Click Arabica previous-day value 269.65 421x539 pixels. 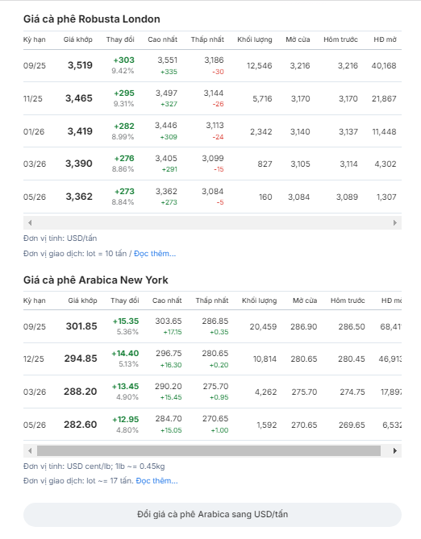pyautogui.click(x=352, y=425)
